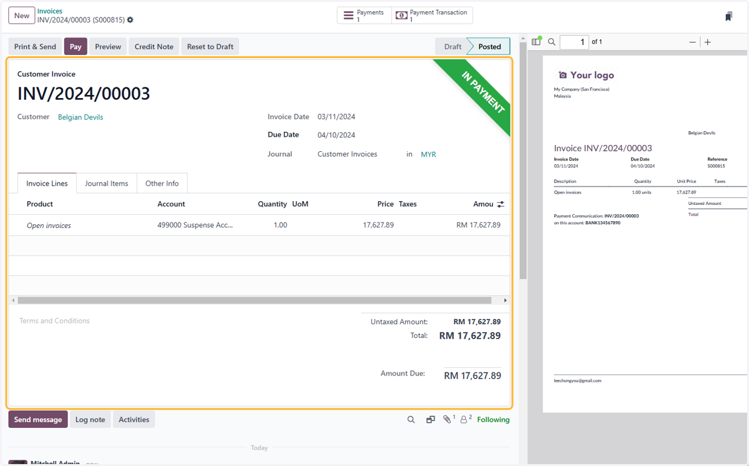Click the quantity cell showing 1.00
Viewport: 749px width, 466px height.
click(x=280, y=225)
